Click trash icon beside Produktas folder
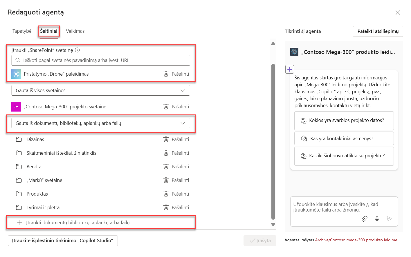411x257 pixels. (x=166, y=194)
